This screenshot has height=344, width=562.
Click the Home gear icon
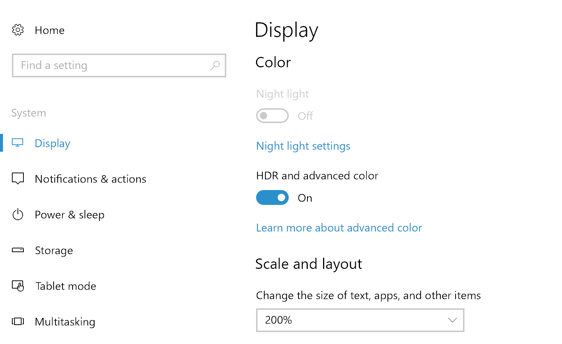click(x=18, y=30)
